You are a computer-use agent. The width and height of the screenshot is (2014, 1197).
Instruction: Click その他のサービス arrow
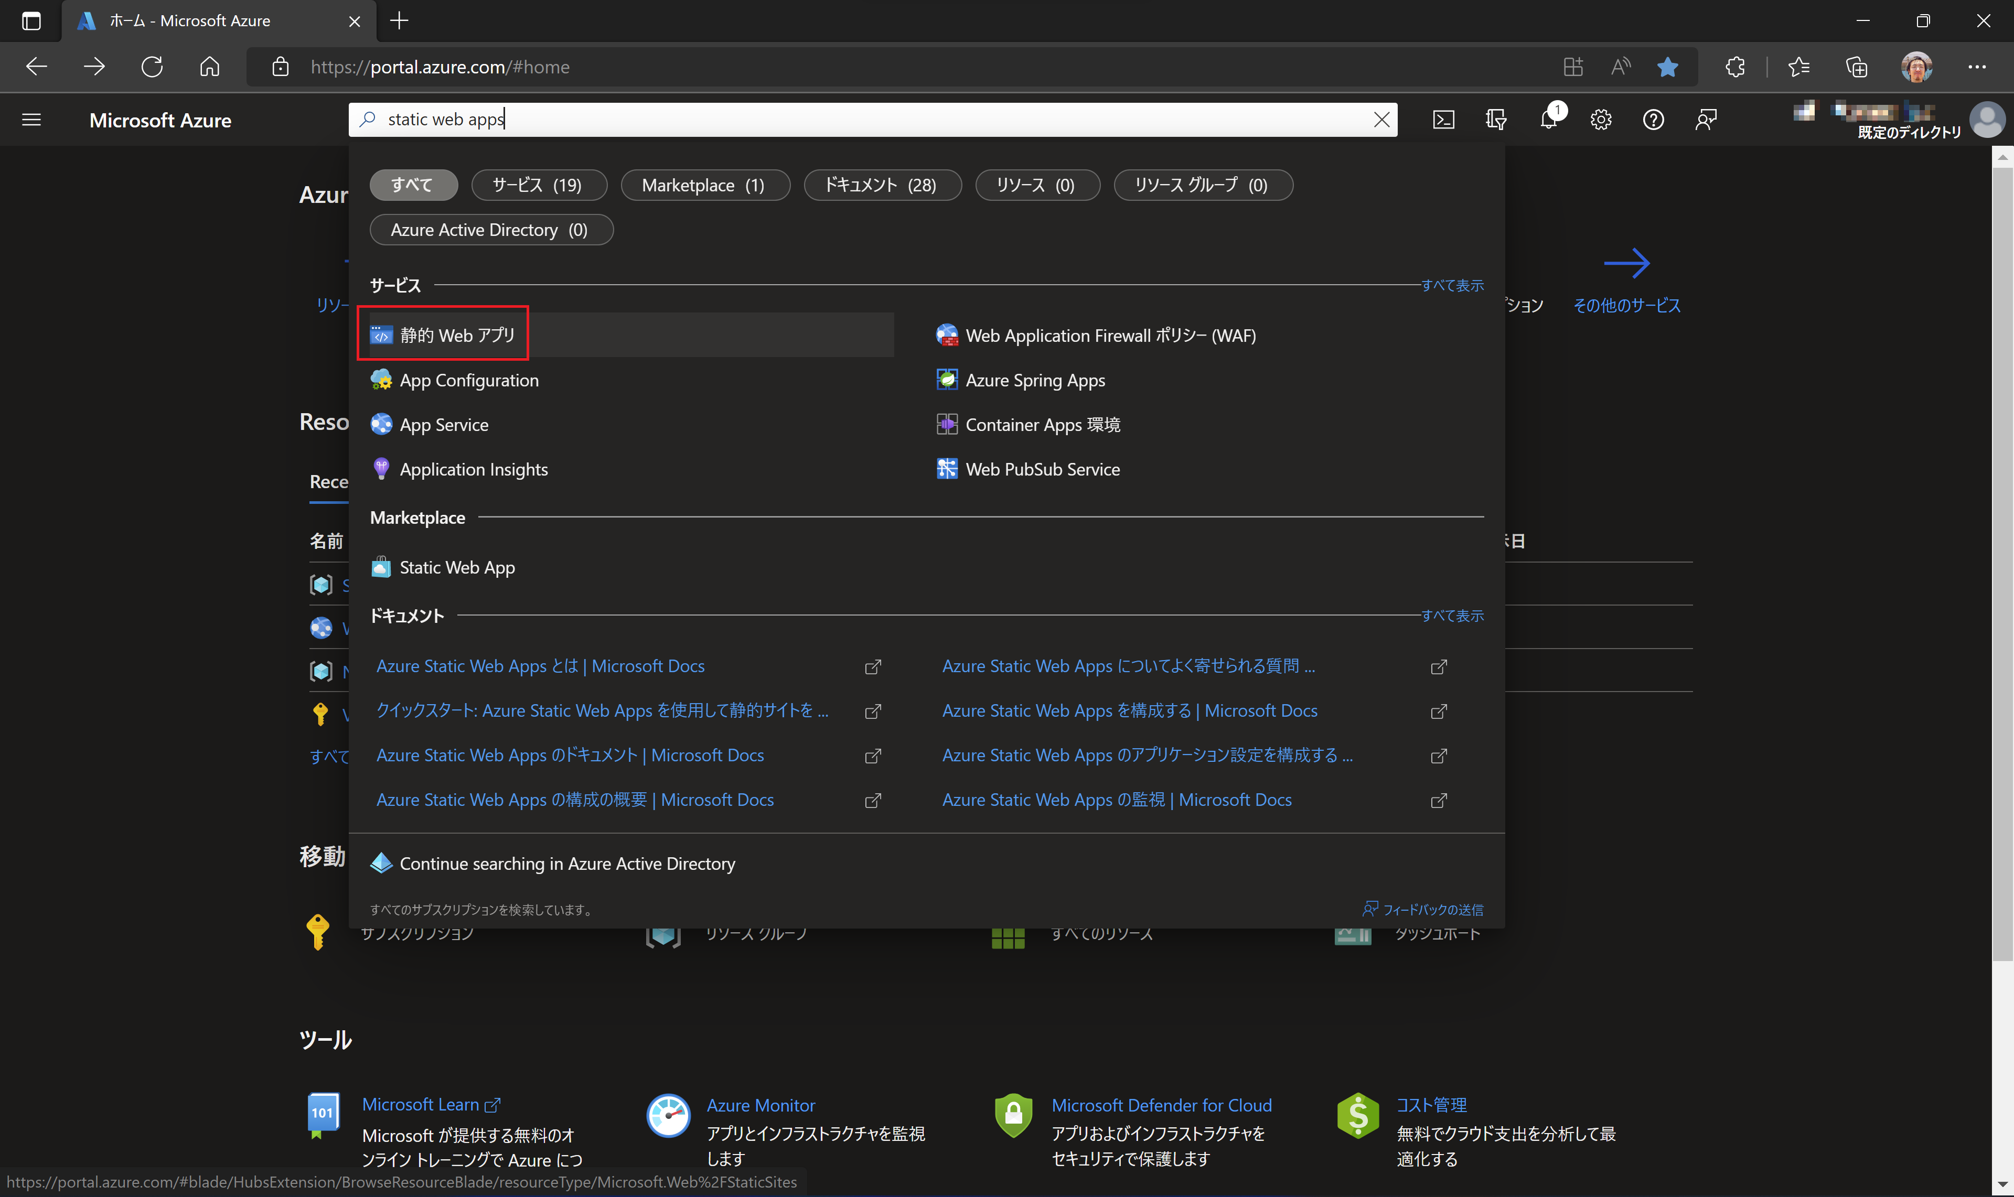pyautogui.click(x=1626, y=263)
